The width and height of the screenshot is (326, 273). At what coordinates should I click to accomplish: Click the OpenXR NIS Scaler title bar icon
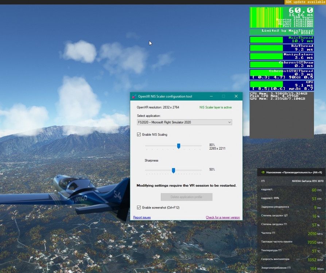134,96
